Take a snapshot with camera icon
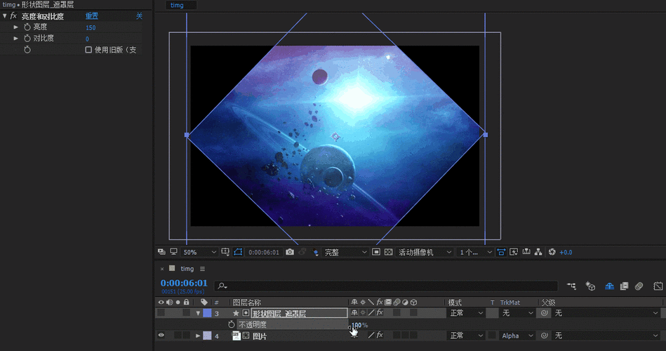Screen dimensions: 666x351 click(290, 252)
